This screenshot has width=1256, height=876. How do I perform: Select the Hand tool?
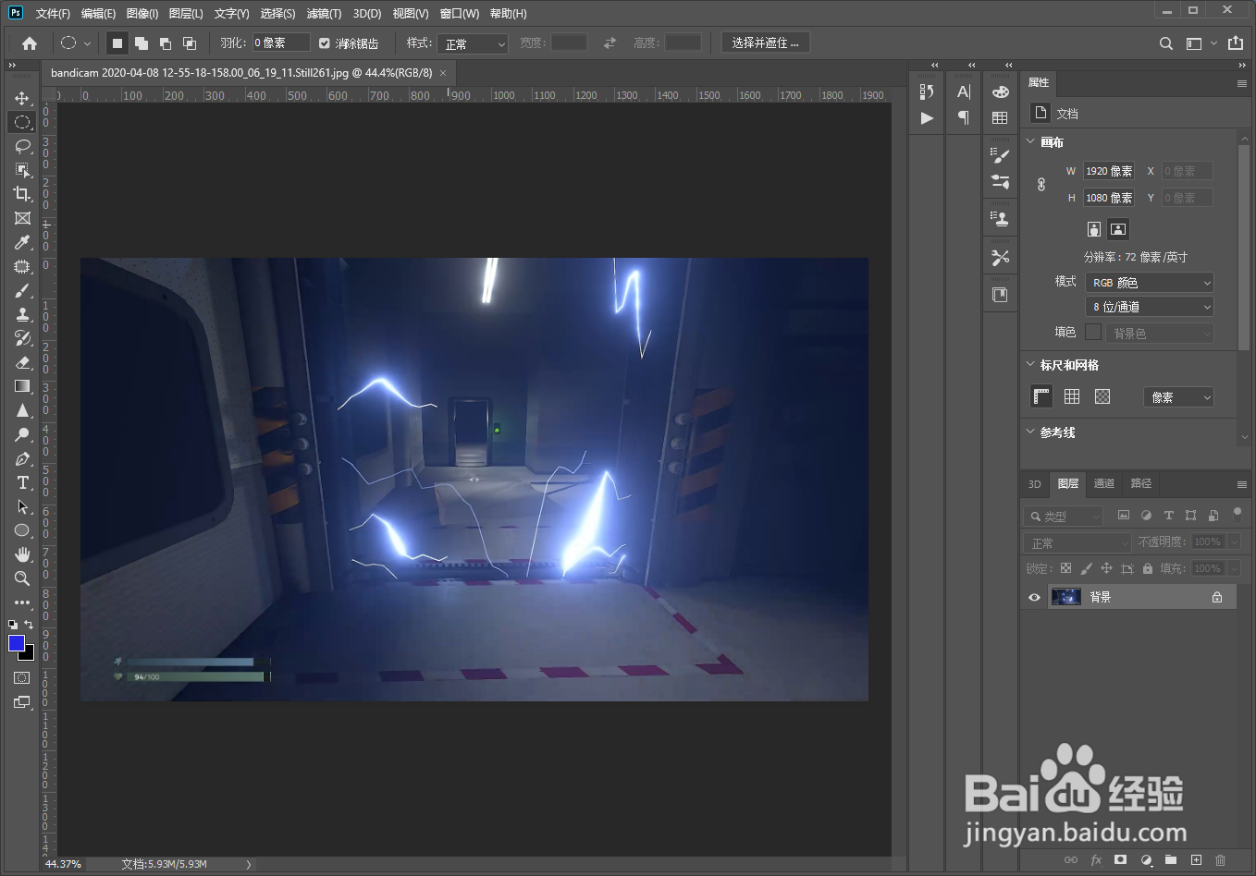click(22, 554)
